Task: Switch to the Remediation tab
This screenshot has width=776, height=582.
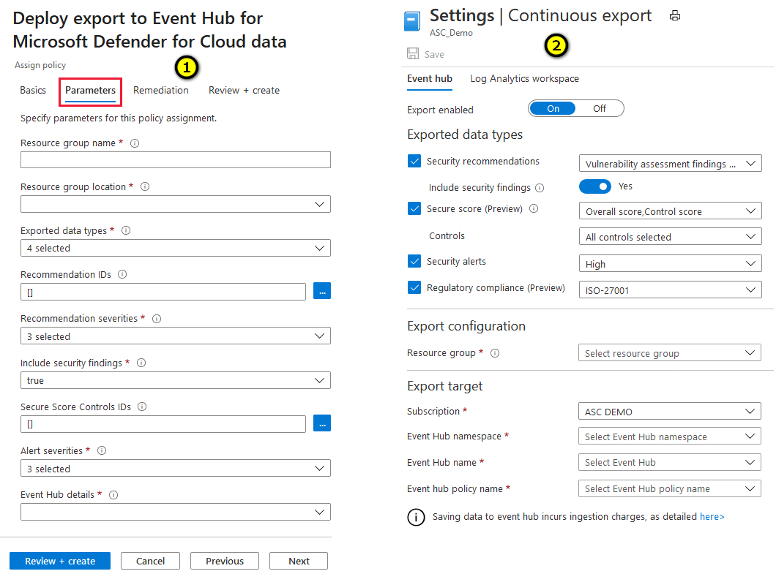Action: pos(160,91)
